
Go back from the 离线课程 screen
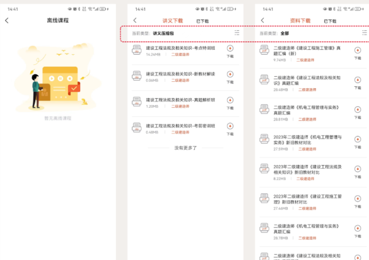click(6, 20)
